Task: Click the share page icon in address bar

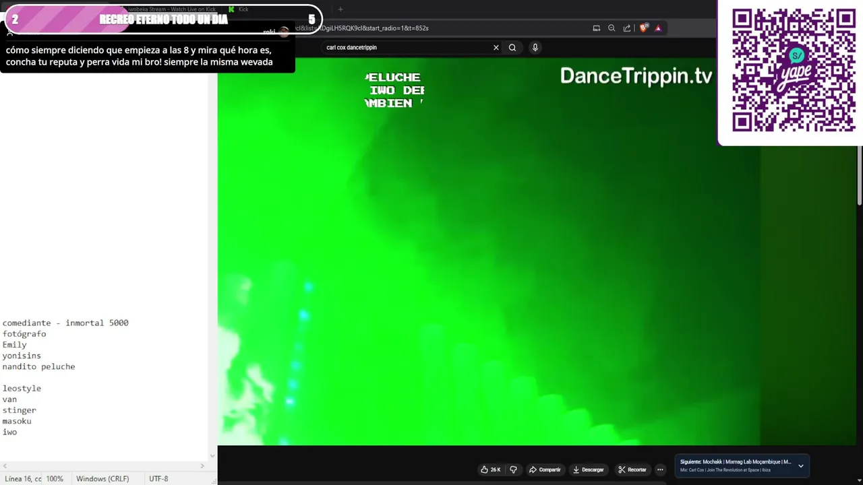Action: coord(627,28)
